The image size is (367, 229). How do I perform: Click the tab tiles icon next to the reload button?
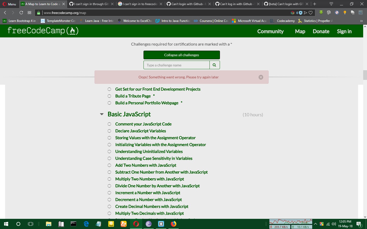tap(29, 12)
